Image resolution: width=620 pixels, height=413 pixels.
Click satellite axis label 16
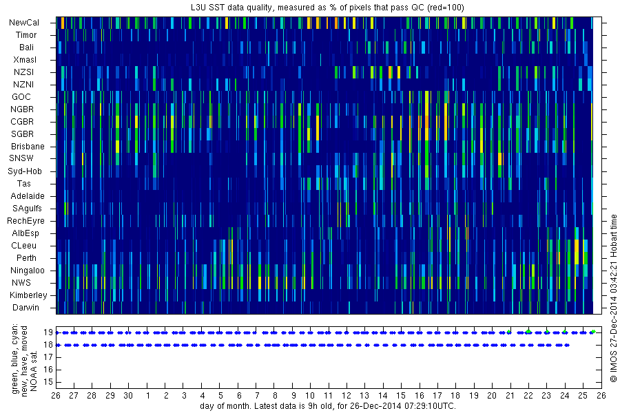click(x=48, y=370)
